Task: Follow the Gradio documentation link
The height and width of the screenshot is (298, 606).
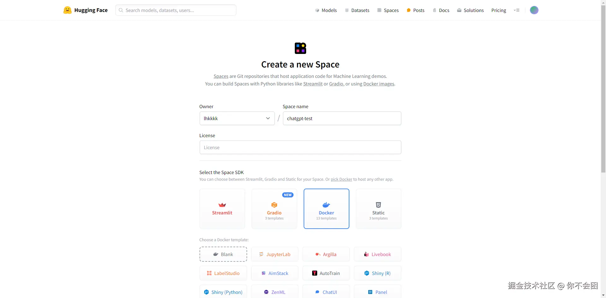Action: 336,84
